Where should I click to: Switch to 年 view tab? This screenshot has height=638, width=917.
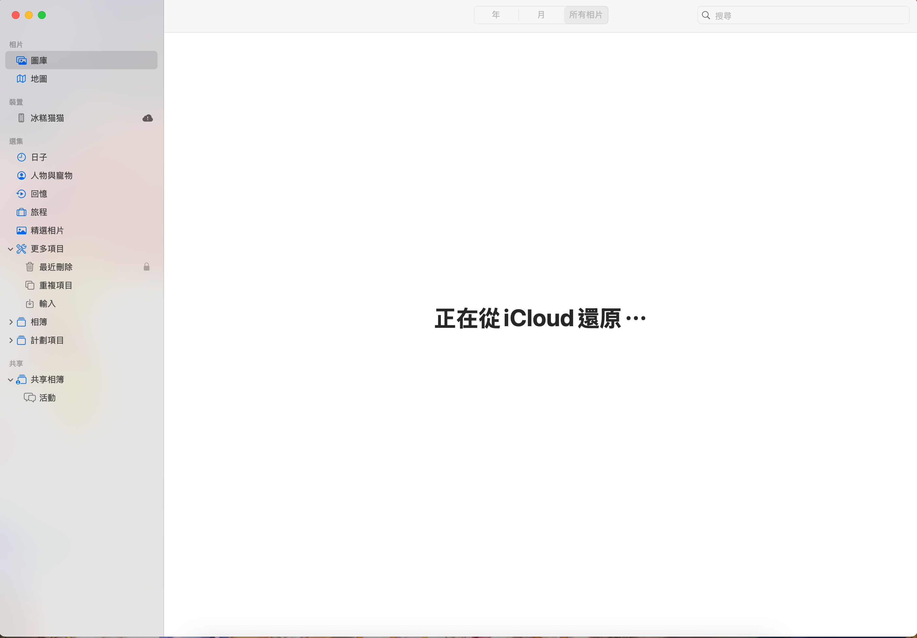point(496,15)
